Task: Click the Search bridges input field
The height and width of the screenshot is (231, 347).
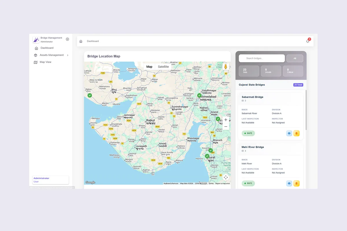Action: pos(262,58)
